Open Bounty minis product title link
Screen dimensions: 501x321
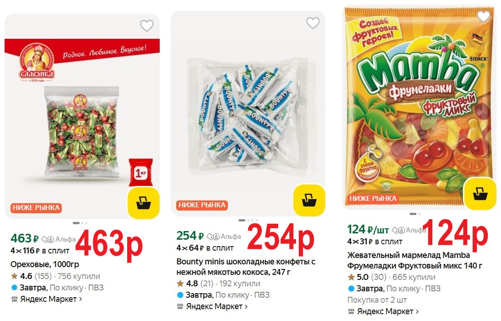pyautogui.click(x=246, y=267)
